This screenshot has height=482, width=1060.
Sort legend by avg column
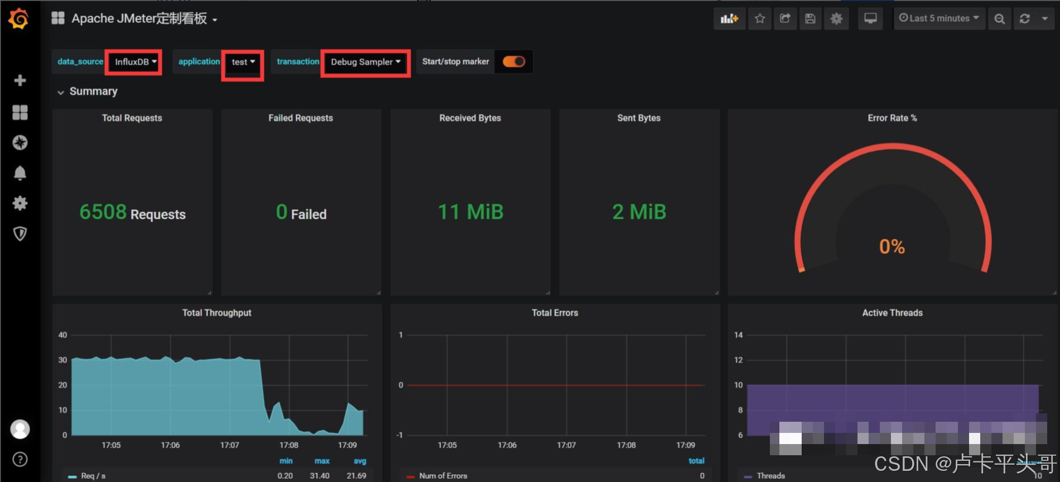[x=360, y=461]
